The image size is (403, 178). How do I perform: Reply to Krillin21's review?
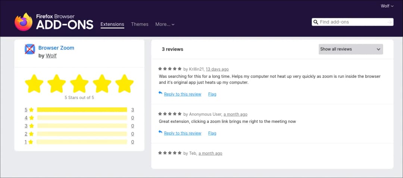coord(182,94)
